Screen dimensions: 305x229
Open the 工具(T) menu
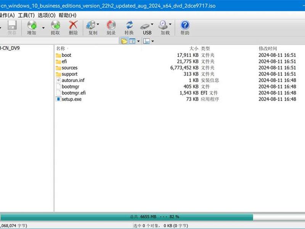tap(26, 15)
